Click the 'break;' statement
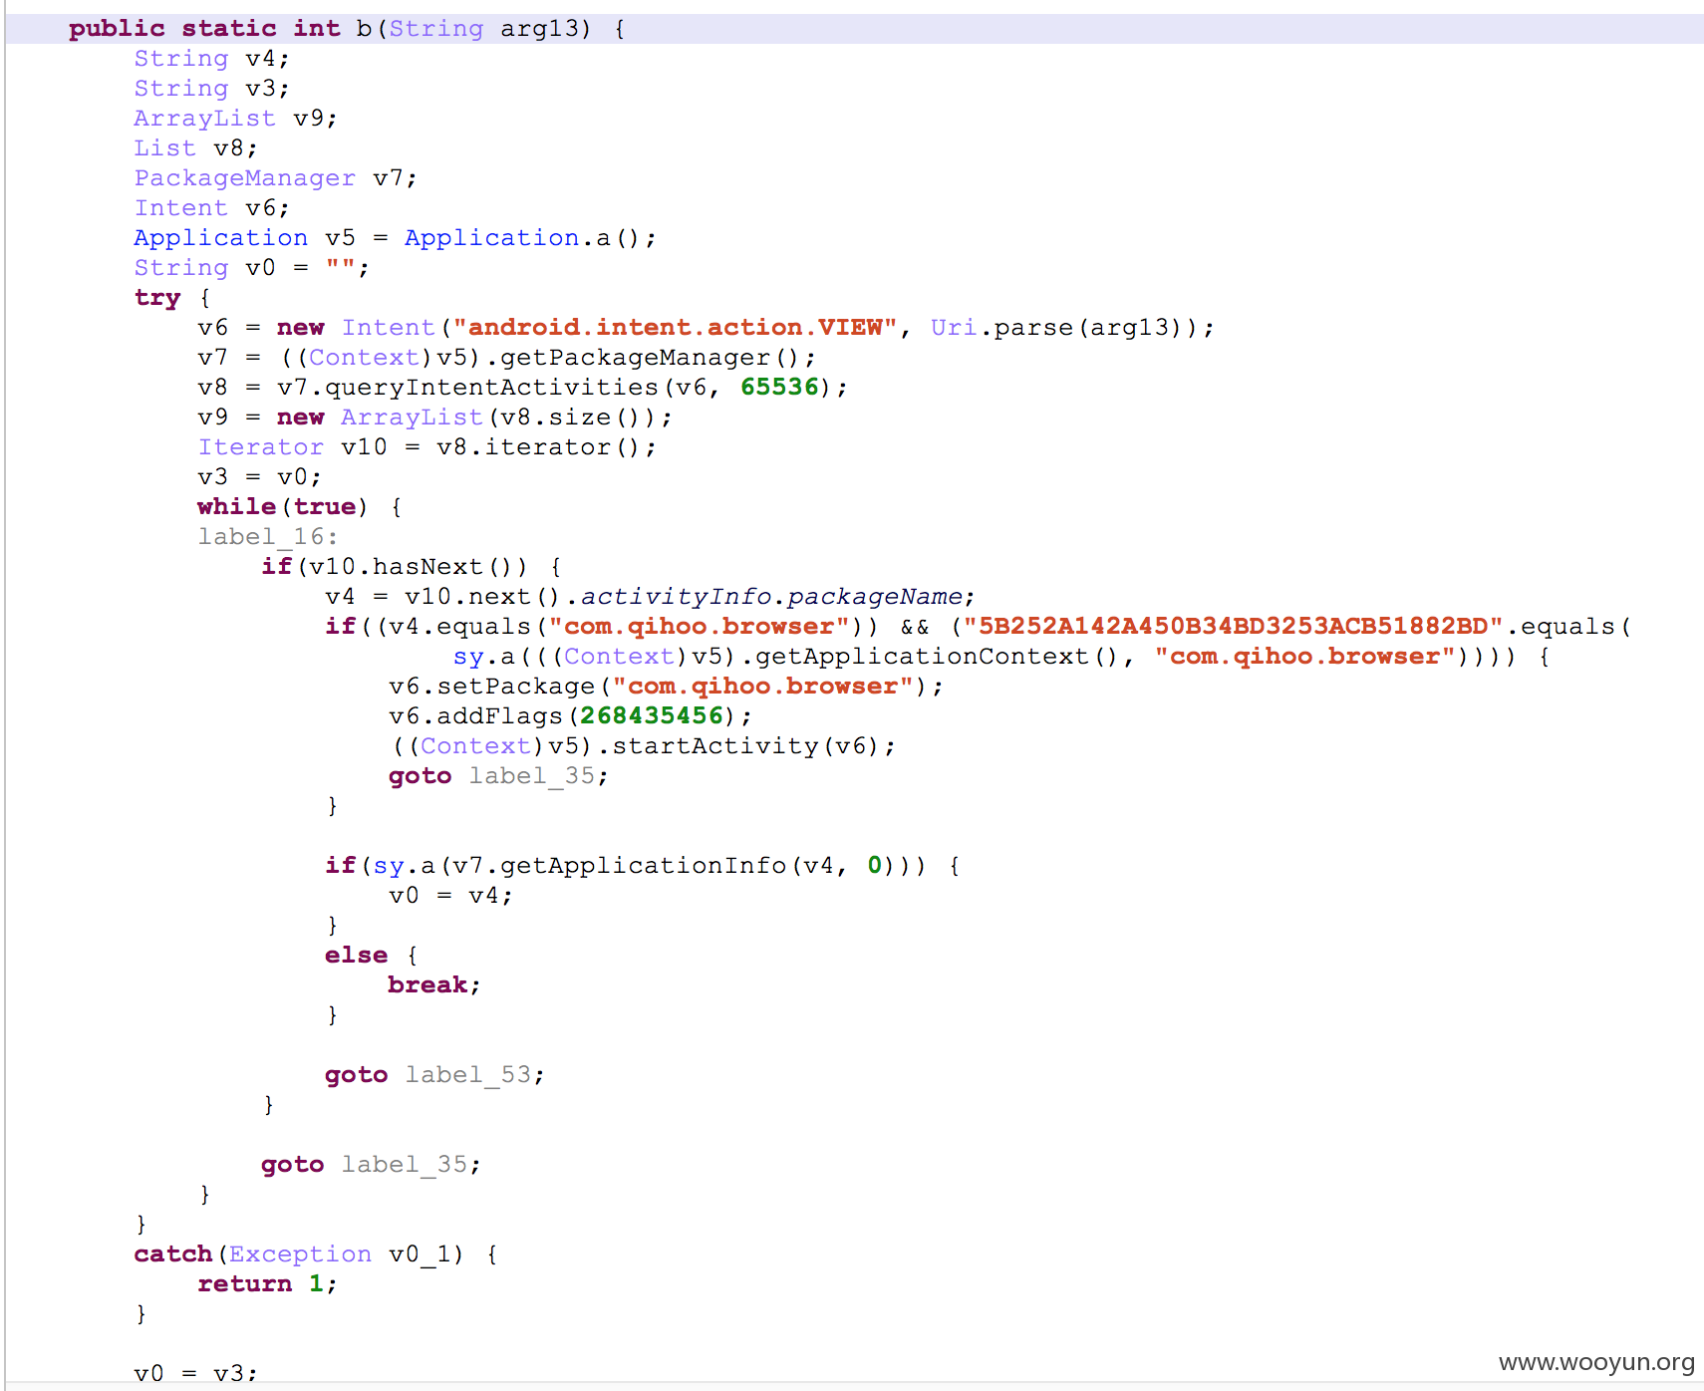 [434, 985]
